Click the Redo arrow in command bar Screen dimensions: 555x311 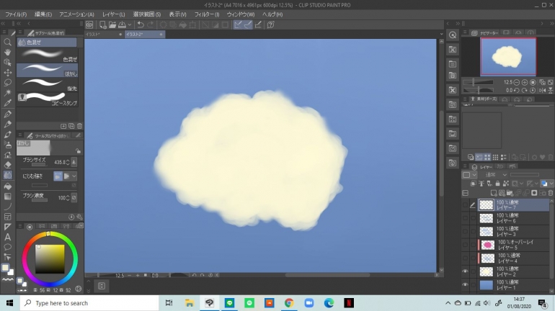point(151,24)
